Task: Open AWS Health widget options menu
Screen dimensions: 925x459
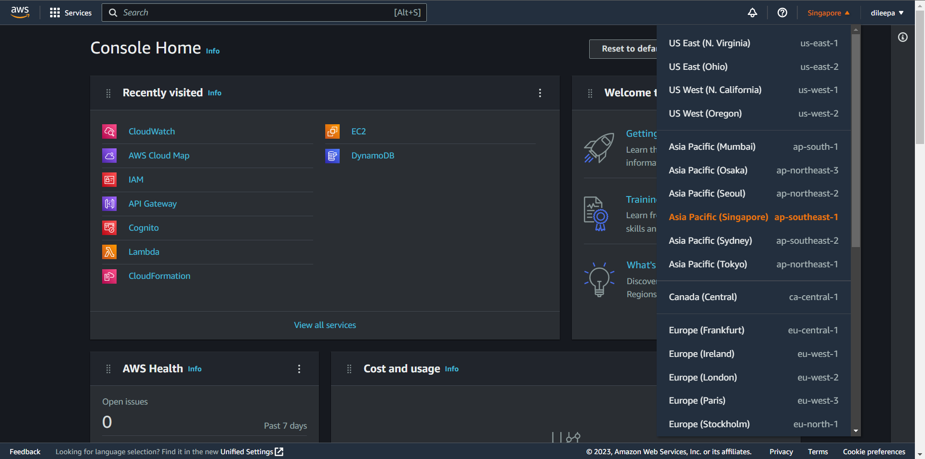Action: click(299, 369)
